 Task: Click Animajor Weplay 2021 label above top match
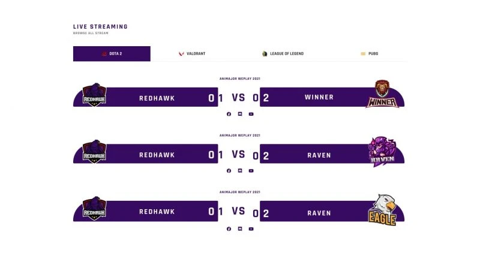pos(240,79)
